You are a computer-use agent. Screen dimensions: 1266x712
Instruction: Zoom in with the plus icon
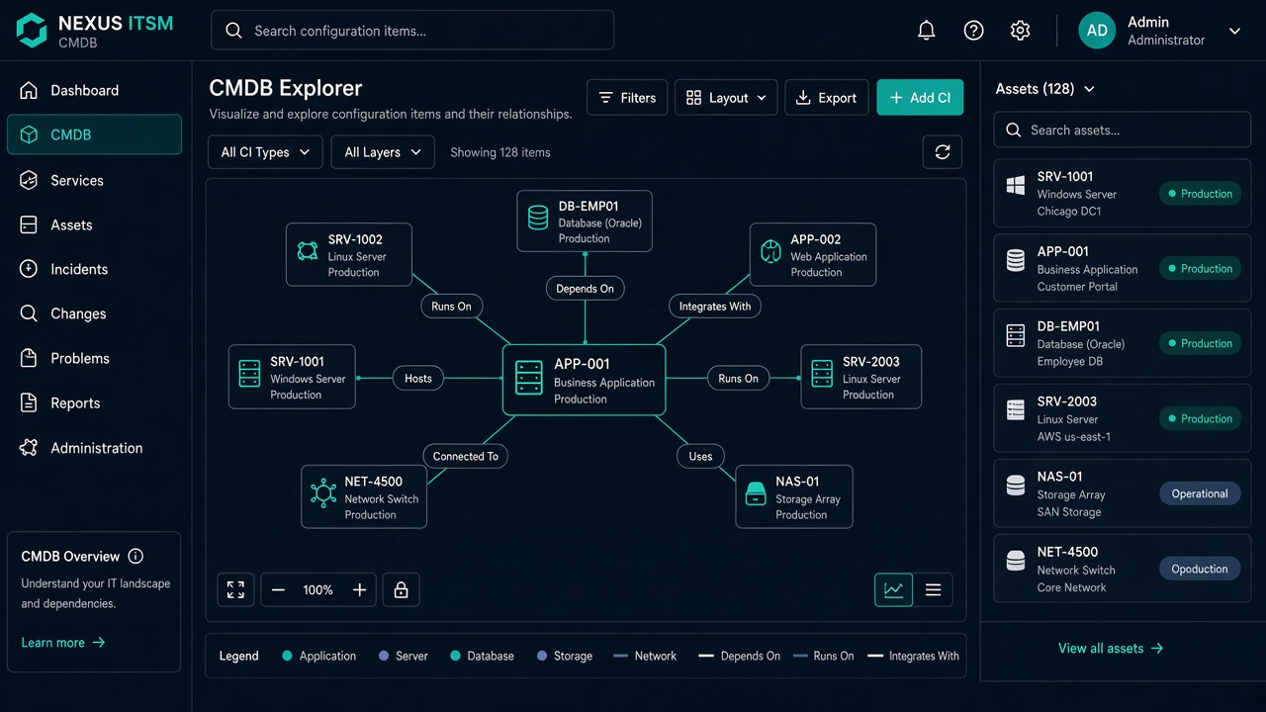[359, 589]
